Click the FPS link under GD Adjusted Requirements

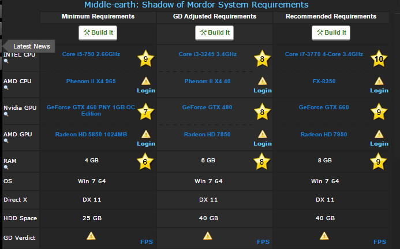click(263, 241)
